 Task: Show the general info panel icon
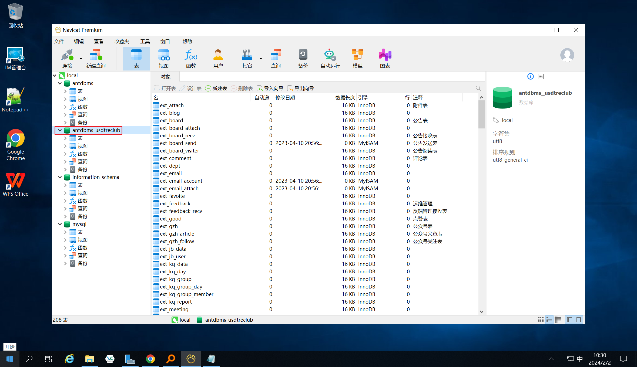click(530, 76)
